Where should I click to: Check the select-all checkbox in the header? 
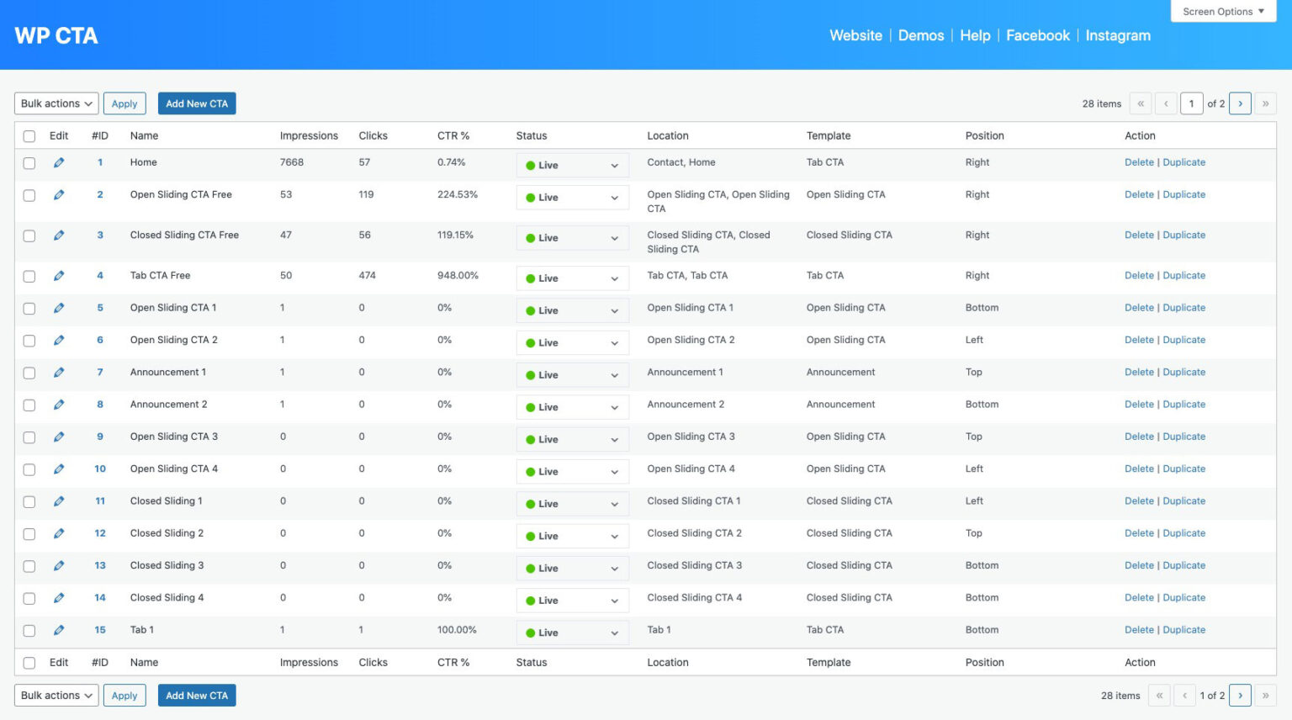point(29,135)
